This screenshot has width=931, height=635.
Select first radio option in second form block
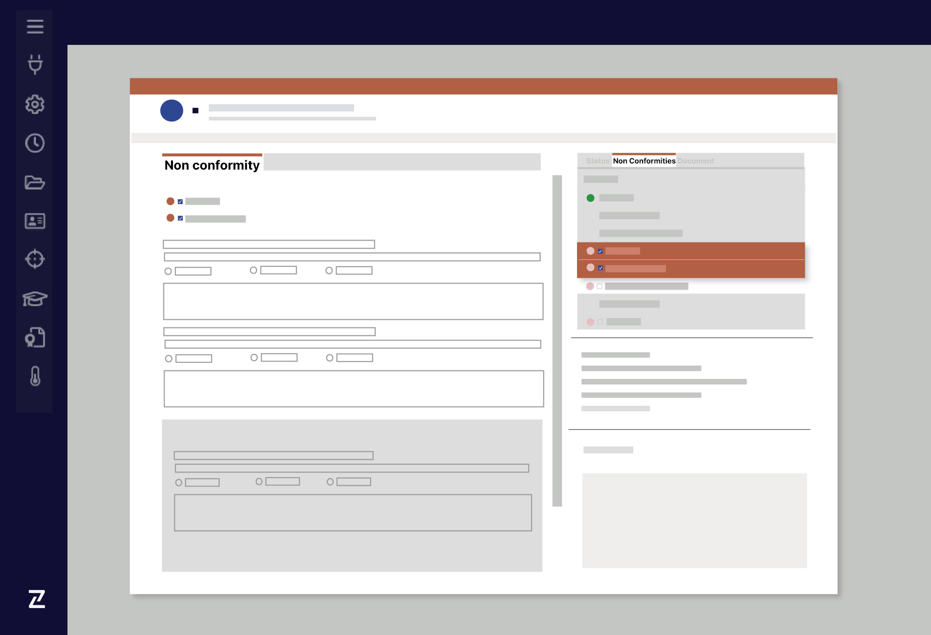168,359
